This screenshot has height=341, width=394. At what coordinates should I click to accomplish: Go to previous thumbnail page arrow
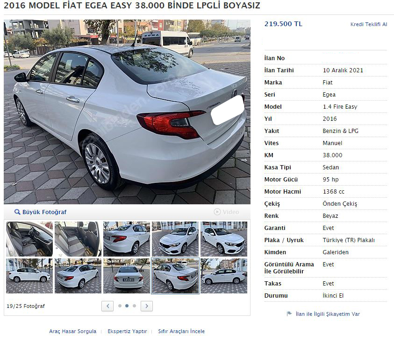coord(107,306)
